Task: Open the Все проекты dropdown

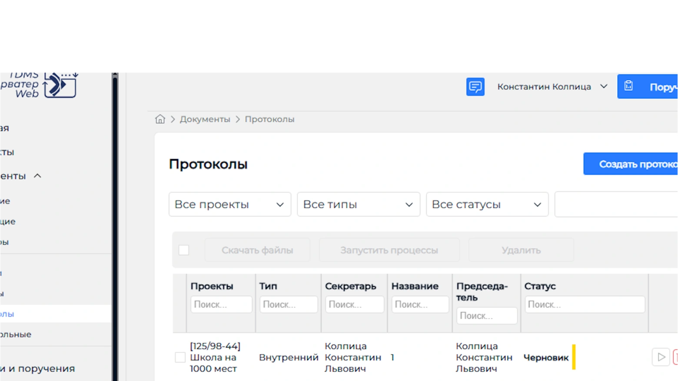Action: coord(230,204)
